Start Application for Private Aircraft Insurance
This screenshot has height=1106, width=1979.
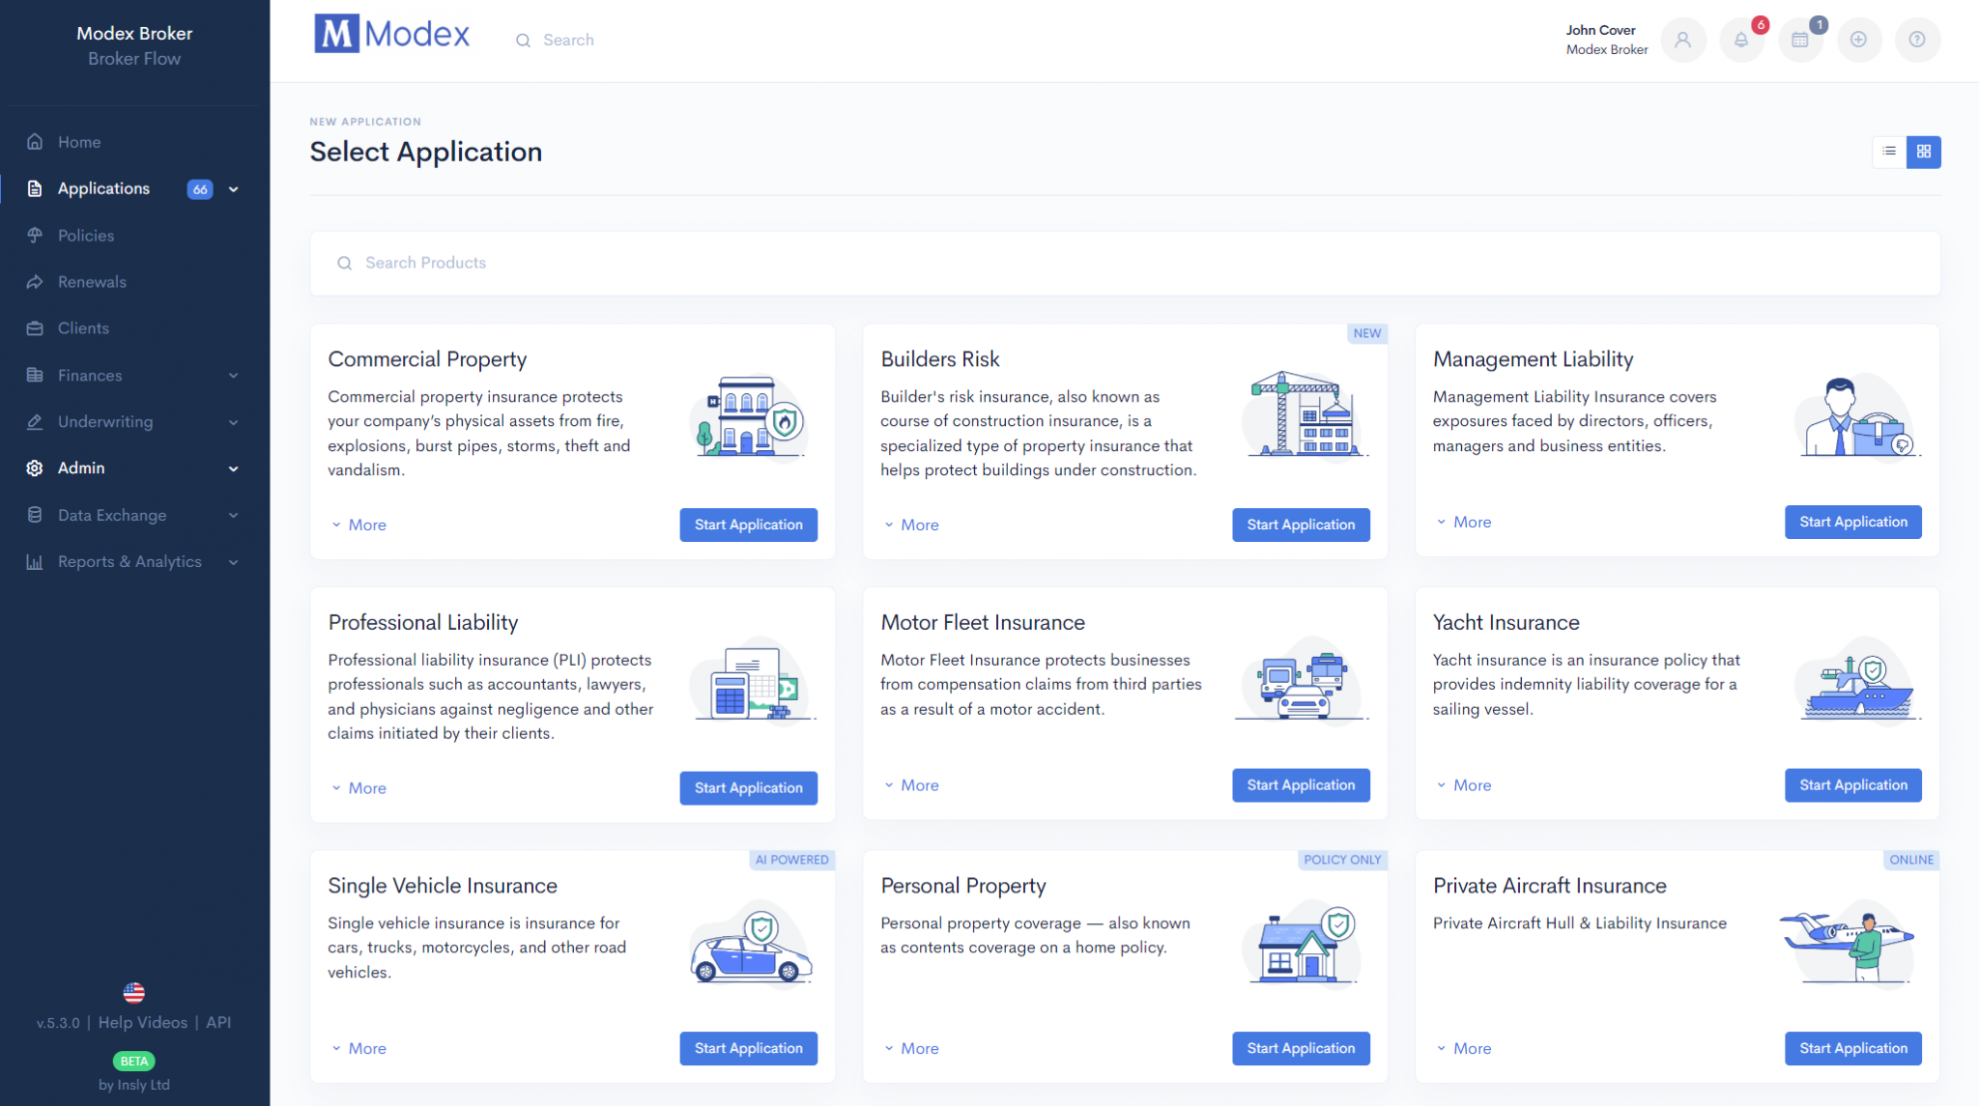coord(1852,1048)
